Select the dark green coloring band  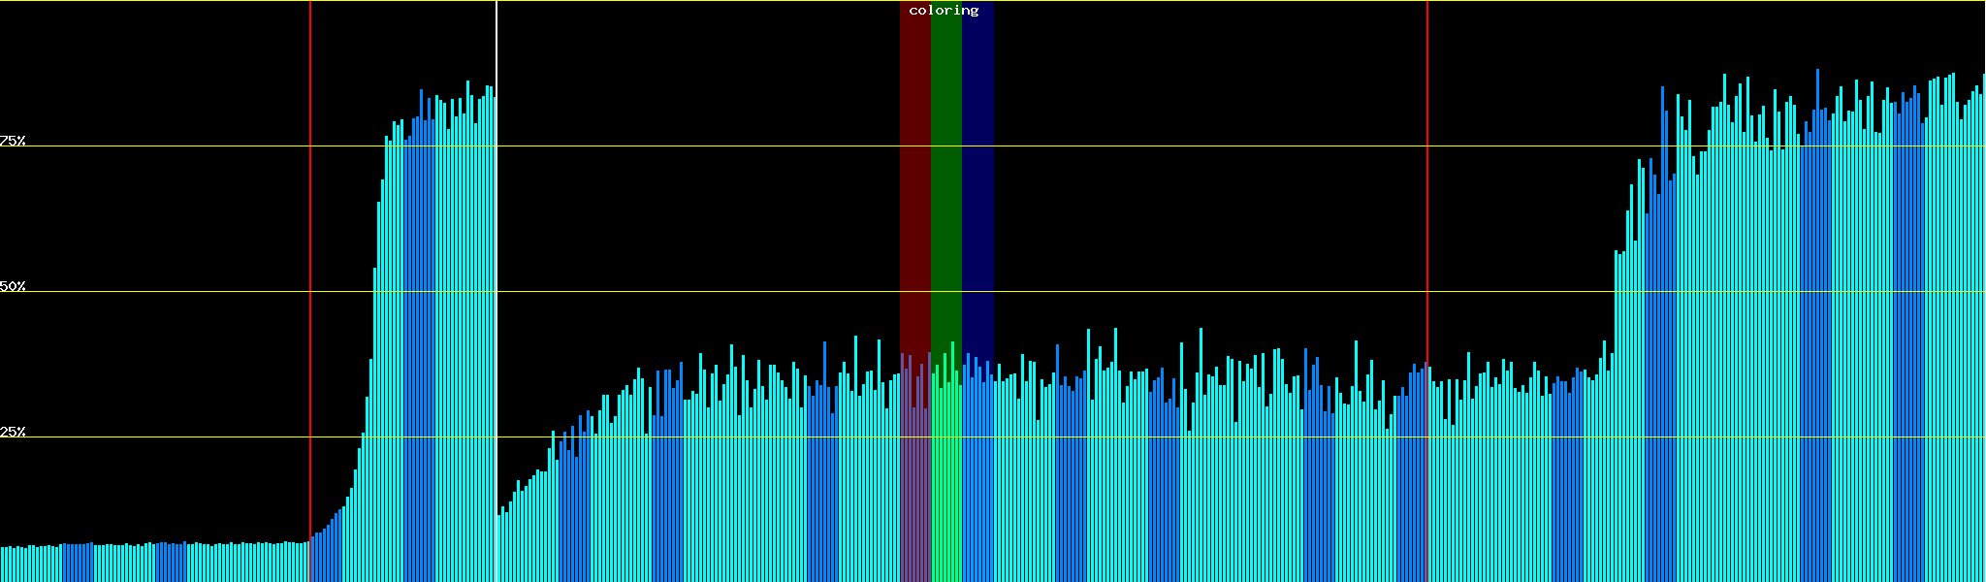[x=945, y=194]
